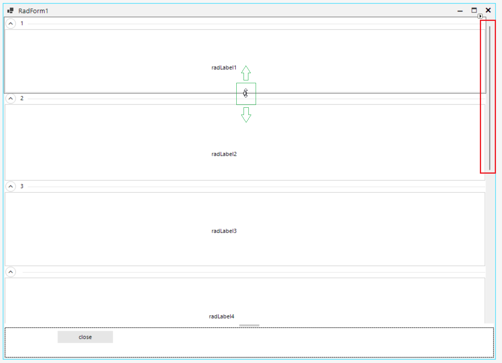The width and height of the screenshot is (502, 363).
Task: Open the smart tag arrow at top right
Action: point(480,16)
